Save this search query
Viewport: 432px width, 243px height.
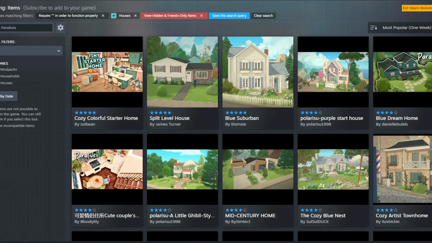click(x=229, y=16)
